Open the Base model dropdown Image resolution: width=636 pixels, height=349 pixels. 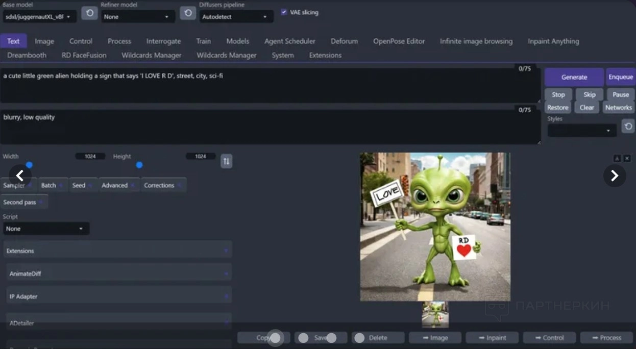tap(40, 17)
